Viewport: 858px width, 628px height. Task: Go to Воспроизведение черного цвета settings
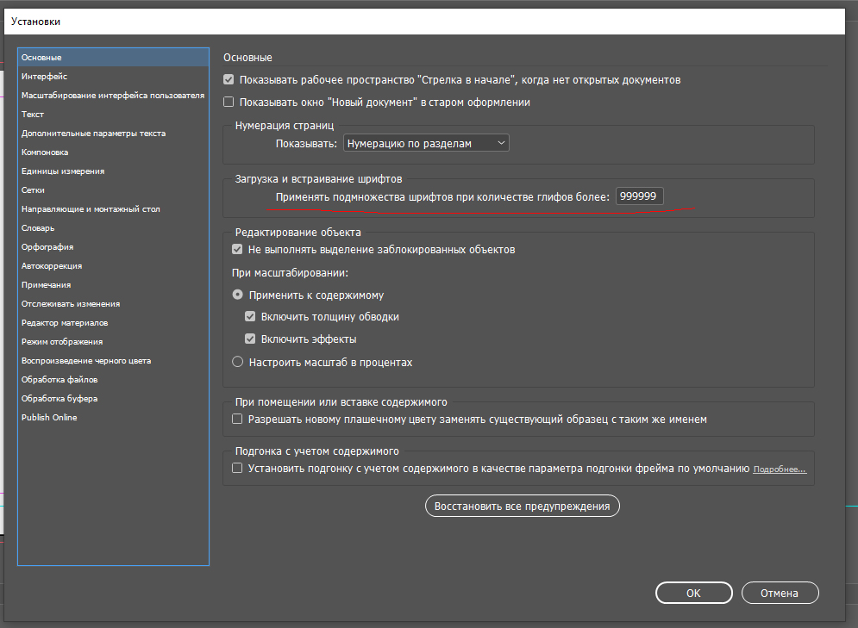pos(113,361)
